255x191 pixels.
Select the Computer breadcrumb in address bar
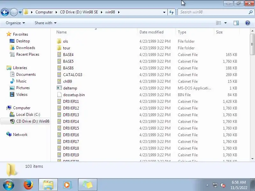tap(44, 12)
